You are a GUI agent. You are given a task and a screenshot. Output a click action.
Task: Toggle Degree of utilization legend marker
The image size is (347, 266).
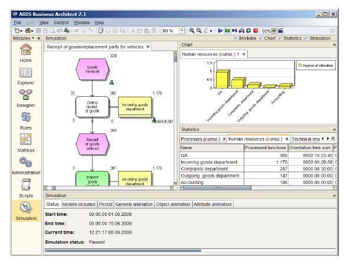coord(300,65)
